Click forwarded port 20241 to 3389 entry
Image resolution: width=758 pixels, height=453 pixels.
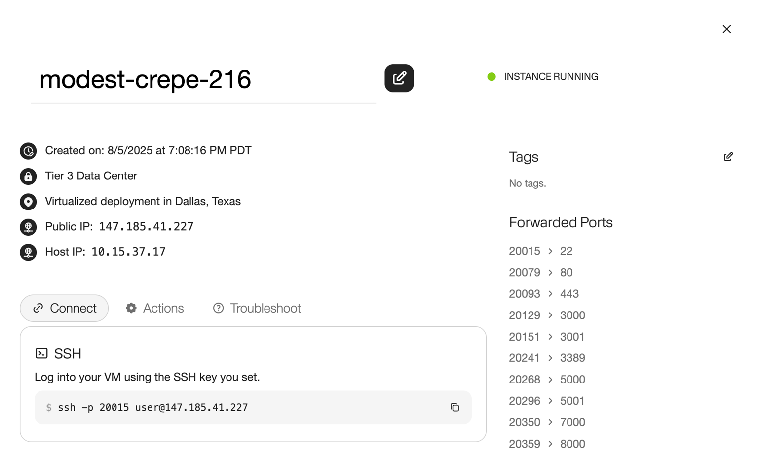coord(547,358)
